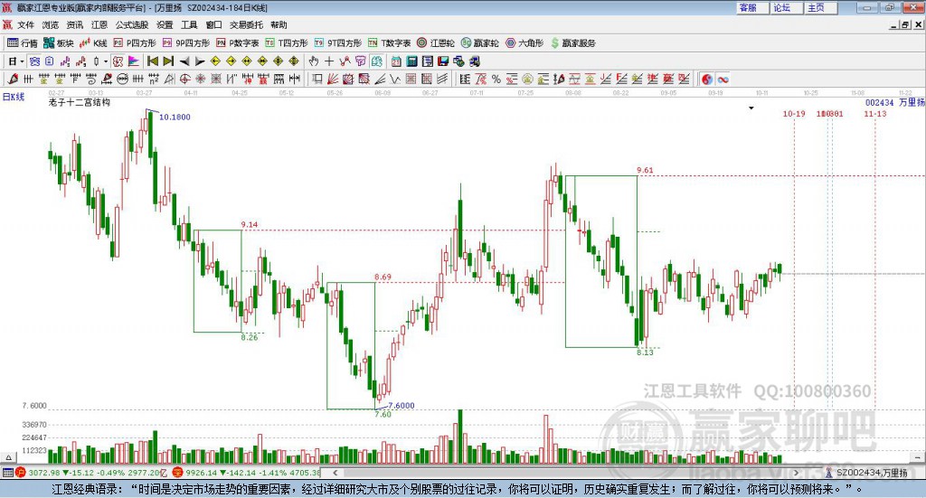The image size is (926, 498).
Task: Open the 9P四方形 tool
Action: [186, 43]
